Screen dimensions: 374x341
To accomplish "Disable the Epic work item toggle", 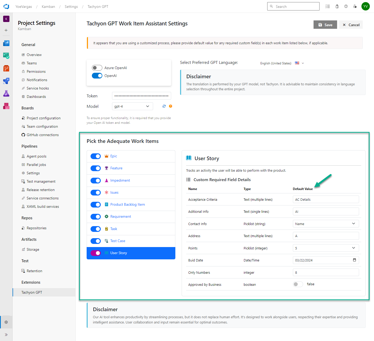I will [x=96, y=156].
